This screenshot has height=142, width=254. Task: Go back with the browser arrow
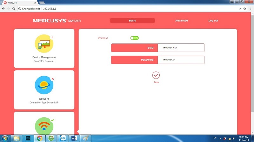tap(3, 9)
